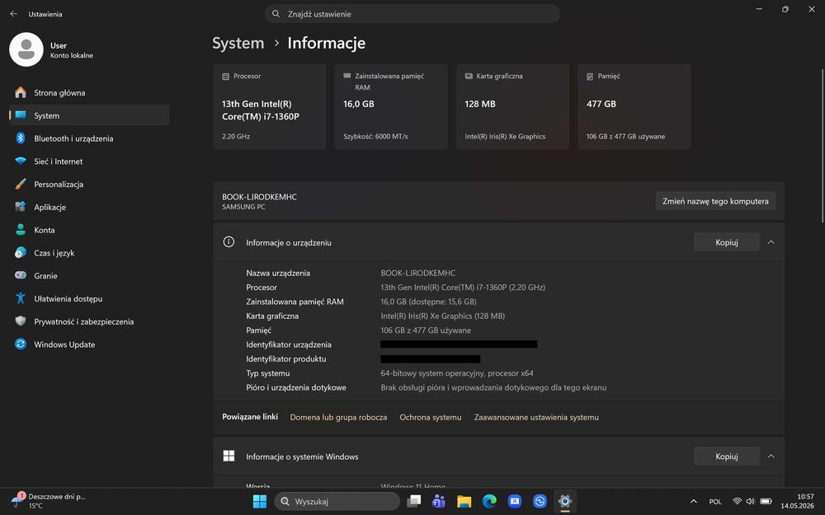Click the Granie controller icon
This screenshot has width=825, height=515.
[21, 275]
